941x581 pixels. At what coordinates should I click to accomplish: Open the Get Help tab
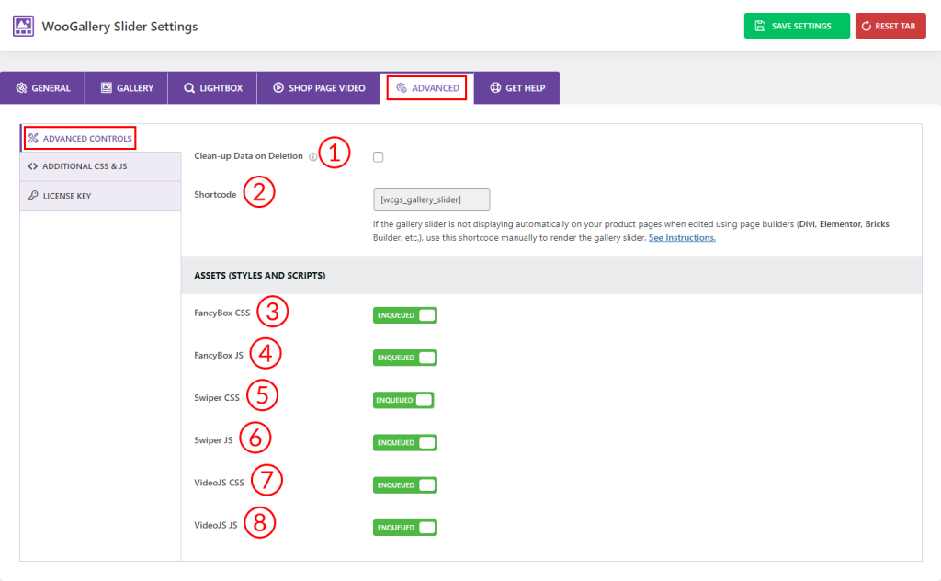pos(516,87)
